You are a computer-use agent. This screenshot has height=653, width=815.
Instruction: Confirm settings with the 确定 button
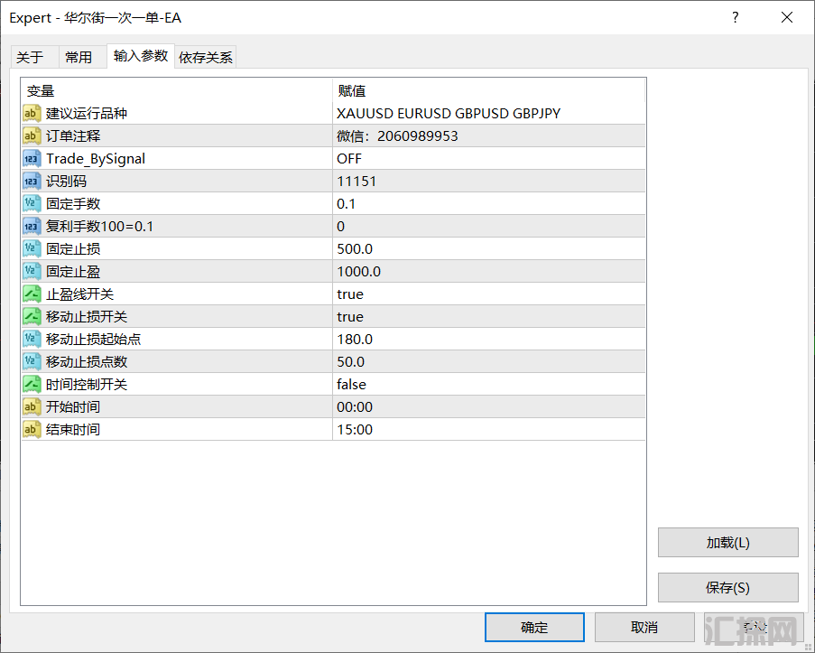point(533,627)
